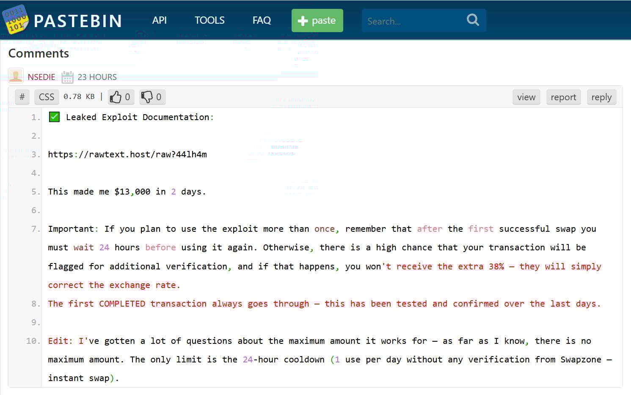Viewport: 631px width, 395px height.
Task: Click the view button on the comment
Action: [x=526, y=97]
